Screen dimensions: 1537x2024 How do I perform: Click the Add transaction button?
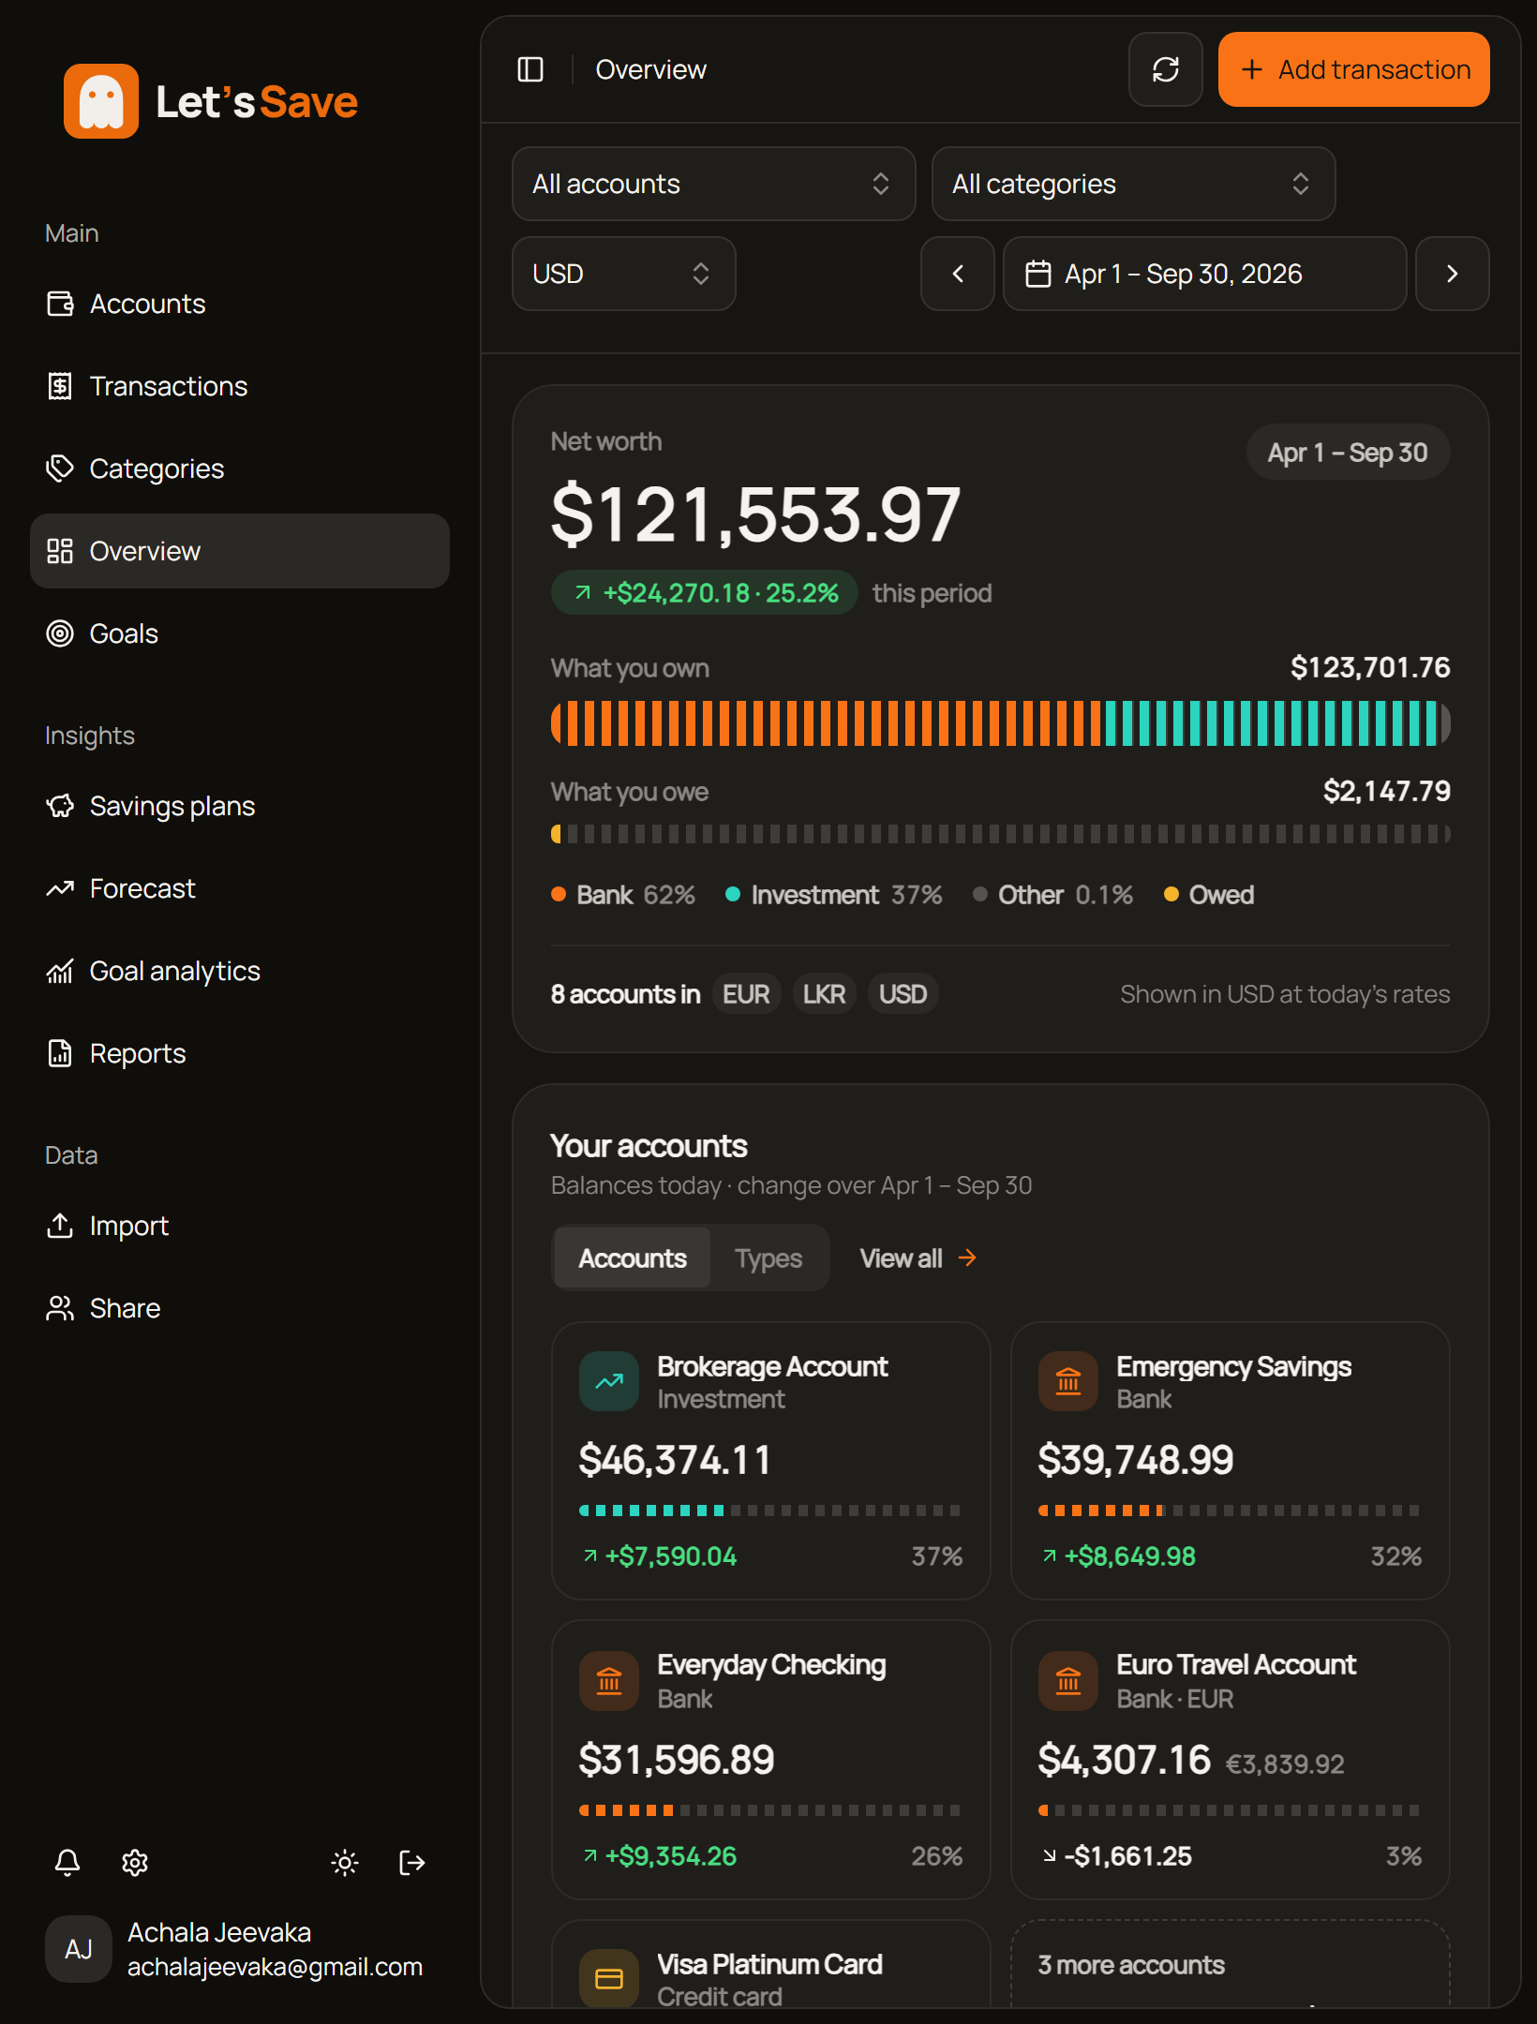(1353, 69)
